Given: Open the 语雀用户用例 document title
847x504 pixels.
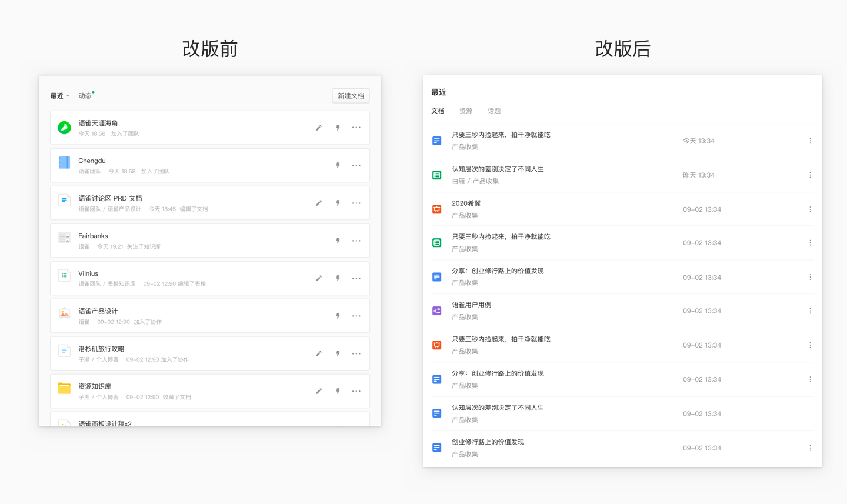Looking at the screenshot, I should point(471,305).
